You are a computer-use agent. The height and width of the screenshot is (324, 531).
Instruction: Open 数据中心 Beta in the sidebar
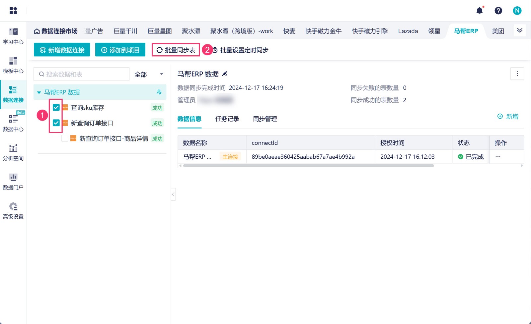tap(13, 124)
